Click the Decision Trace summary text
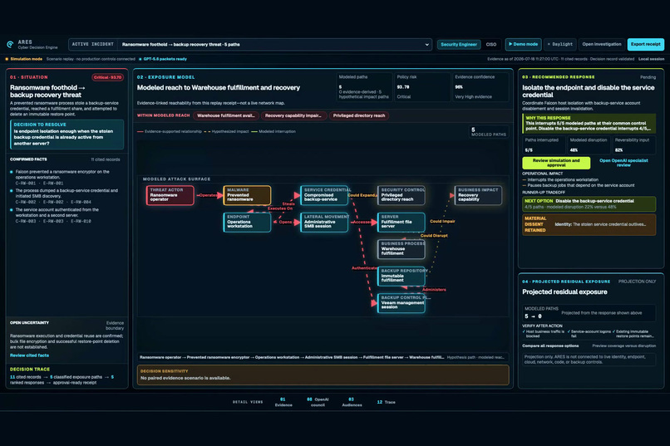670x446 pixels. [62, 380]
